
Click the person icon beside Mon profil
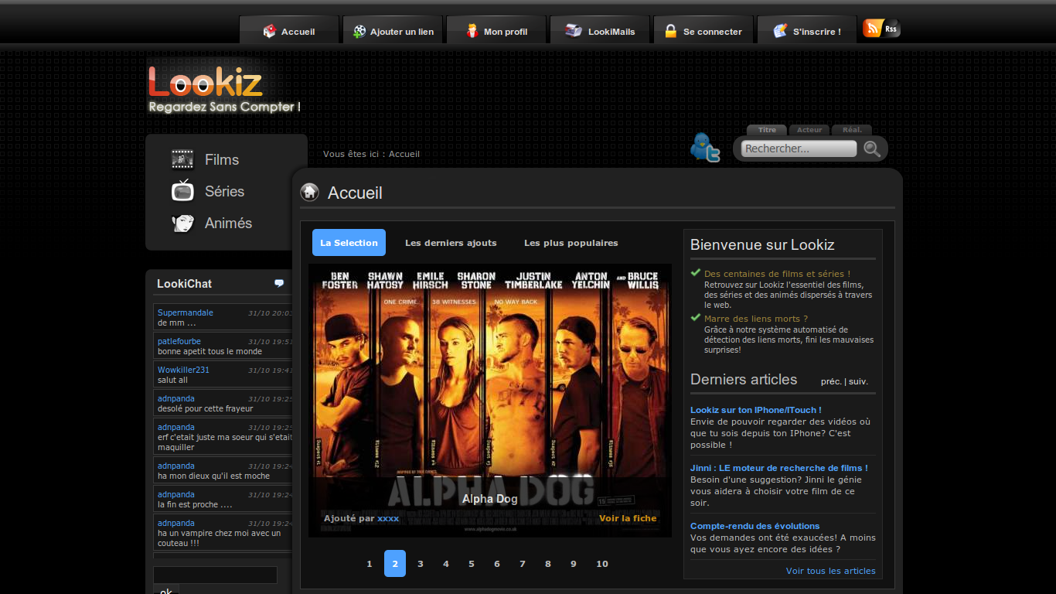pos(472,31)
